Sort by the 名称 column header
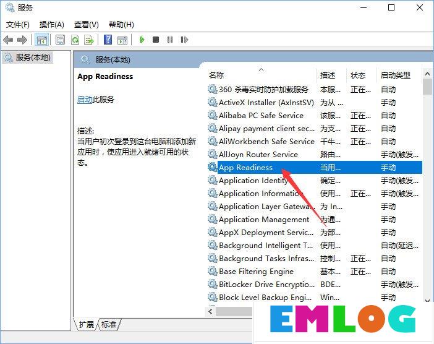 tap(216, 75)
